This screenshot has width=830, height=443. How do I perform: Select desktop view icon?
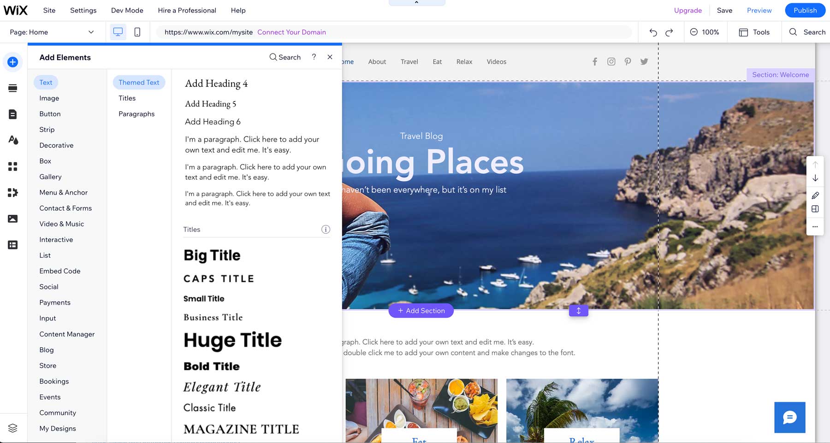coord(118,32)
